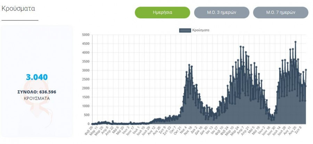This screenshot has width=313, height=144.
Task: Click the Κρούσματα legend label text
Action: pos(201,31)
